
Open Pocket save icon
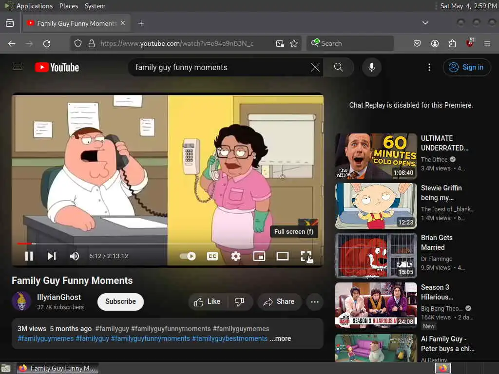pos(417,43)
